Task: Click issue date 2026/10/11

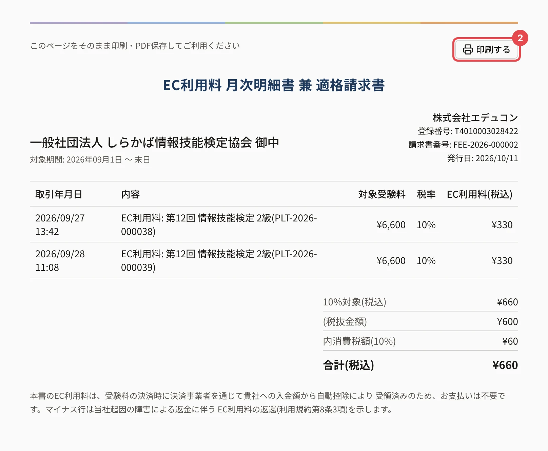Action: coord(497,158)
